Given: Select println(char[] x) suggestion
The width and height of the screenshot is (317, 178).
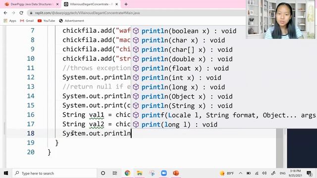Looking at the screenshot, I should tap(187, 49).
